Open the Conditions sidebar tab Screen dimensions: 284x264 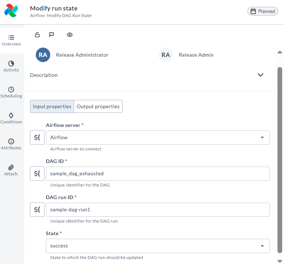coord(11,118)
